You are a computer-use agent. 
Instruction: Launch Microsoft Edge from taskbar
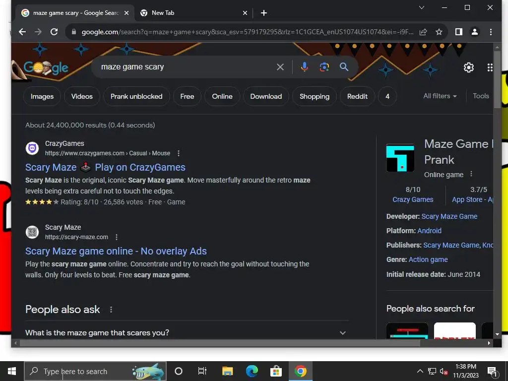coord(252,371)
